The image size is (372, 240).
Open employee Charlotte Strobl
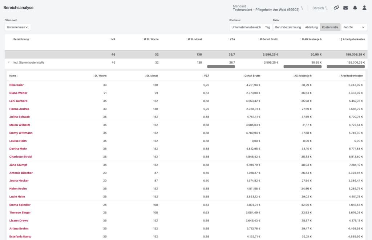pyautogui.click(x=21, y=157)
